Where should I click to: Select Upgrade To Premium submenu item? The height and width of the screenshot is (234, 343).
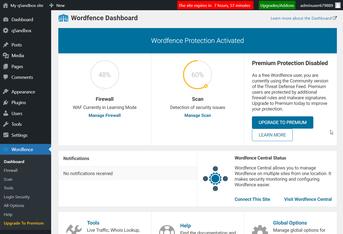(24, 223)
